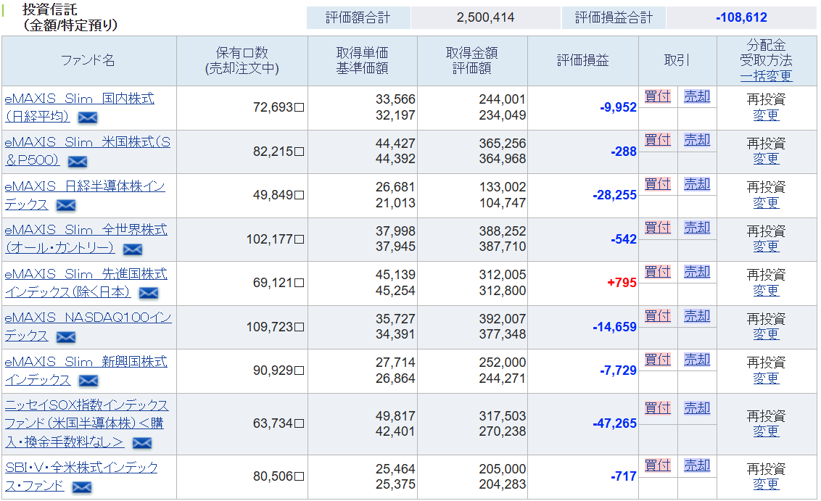Click 変更 under 再投資 for ニッセイSOX指数 row
The width and height of the screenshot is (821, 501).
[x=766, y=431]
